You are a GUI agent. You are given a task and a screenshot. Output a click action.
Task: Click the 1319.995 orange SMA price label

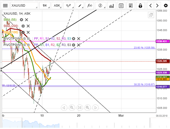(x=163, y=79)
